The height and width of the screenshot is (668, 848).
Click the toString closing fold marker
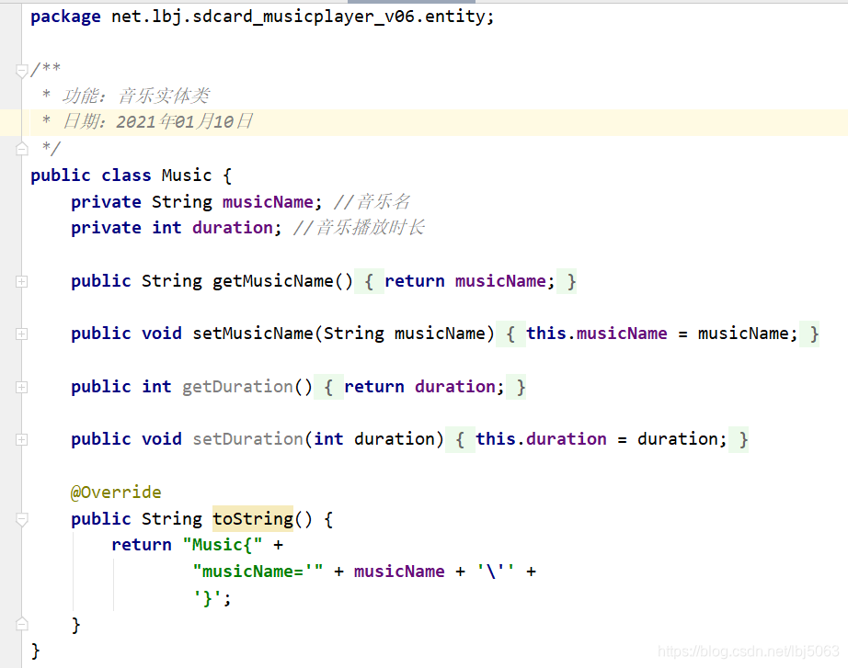click(x=22, y=624)
